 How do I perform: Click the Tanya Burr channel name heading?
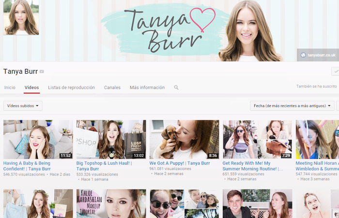pyautogui.click(x=20, y=71)
